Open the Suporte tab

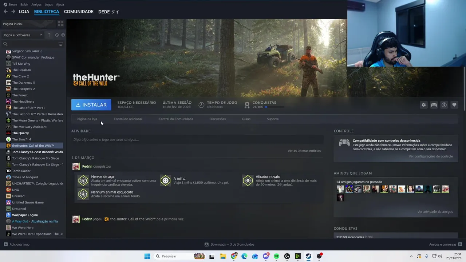tap(273, 119)
